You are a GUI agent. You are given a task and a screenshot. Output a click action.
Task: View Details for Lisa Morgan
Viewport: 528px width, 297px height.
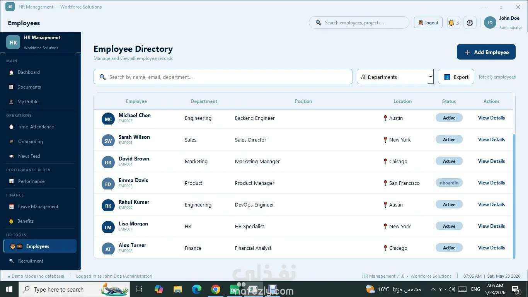click(491, 226)
